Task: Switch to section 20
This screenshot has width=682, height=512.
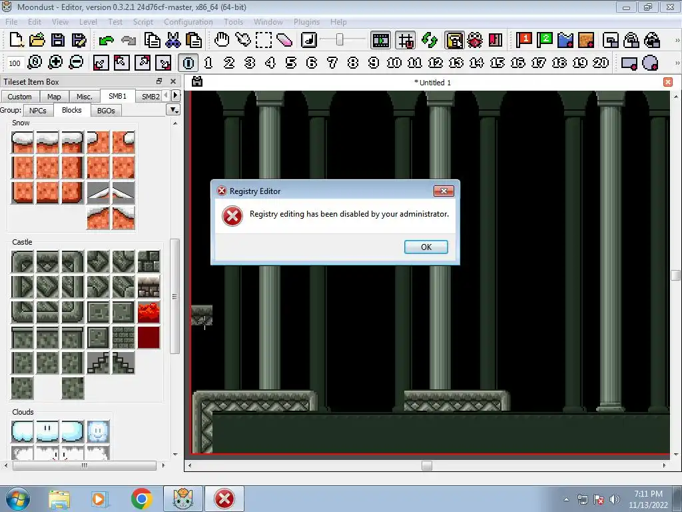Action: [601, 63]
